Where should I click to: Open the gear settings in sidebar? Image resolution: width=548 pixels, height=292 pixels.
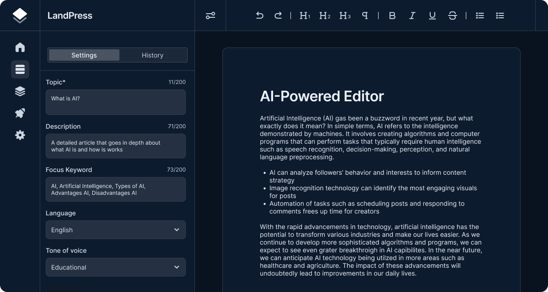[x=20, y=135]
